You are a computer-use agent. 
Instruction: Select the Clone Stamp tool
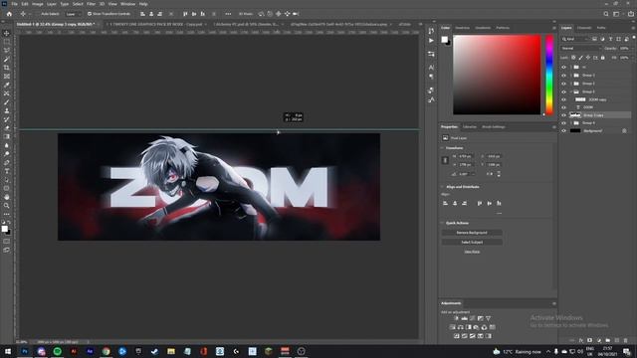tap(7, 110)
